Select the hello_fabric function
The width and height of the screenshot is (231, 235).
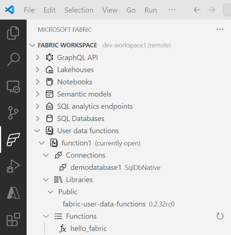88,228
